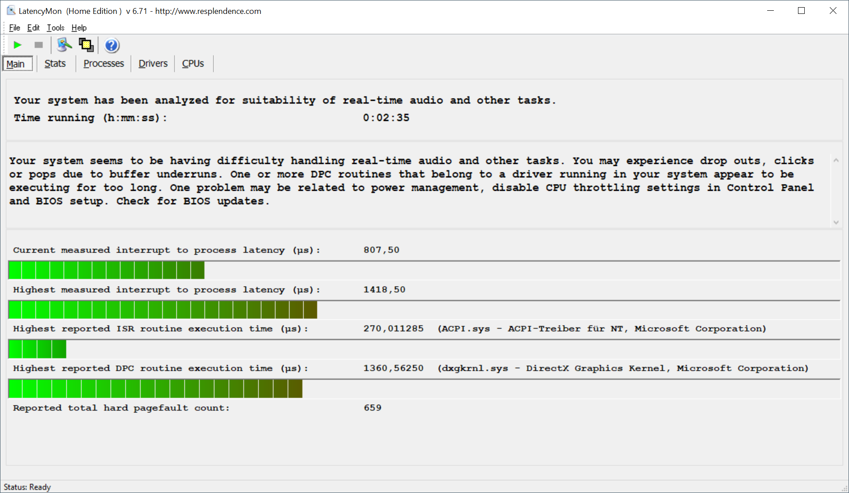Open the Tools menu
This screenshot has width=849, height=493.
tap(55, 28)
